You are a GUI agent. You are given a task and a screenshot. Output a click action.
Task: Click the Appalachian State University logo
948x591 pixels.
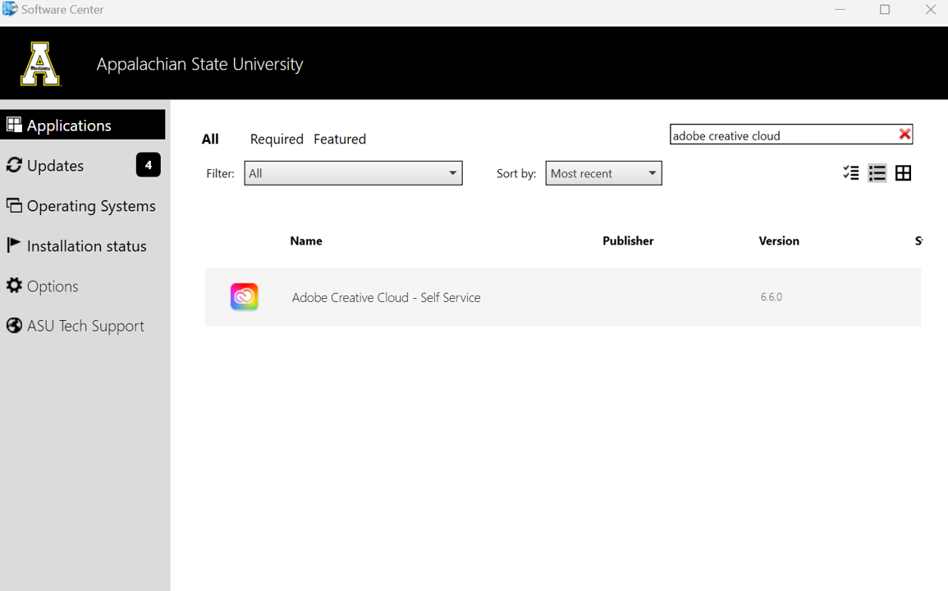pos(40,64)
